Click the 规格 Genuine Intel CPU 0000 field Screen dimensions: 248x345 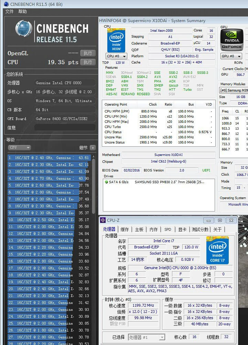pos(180,268)
